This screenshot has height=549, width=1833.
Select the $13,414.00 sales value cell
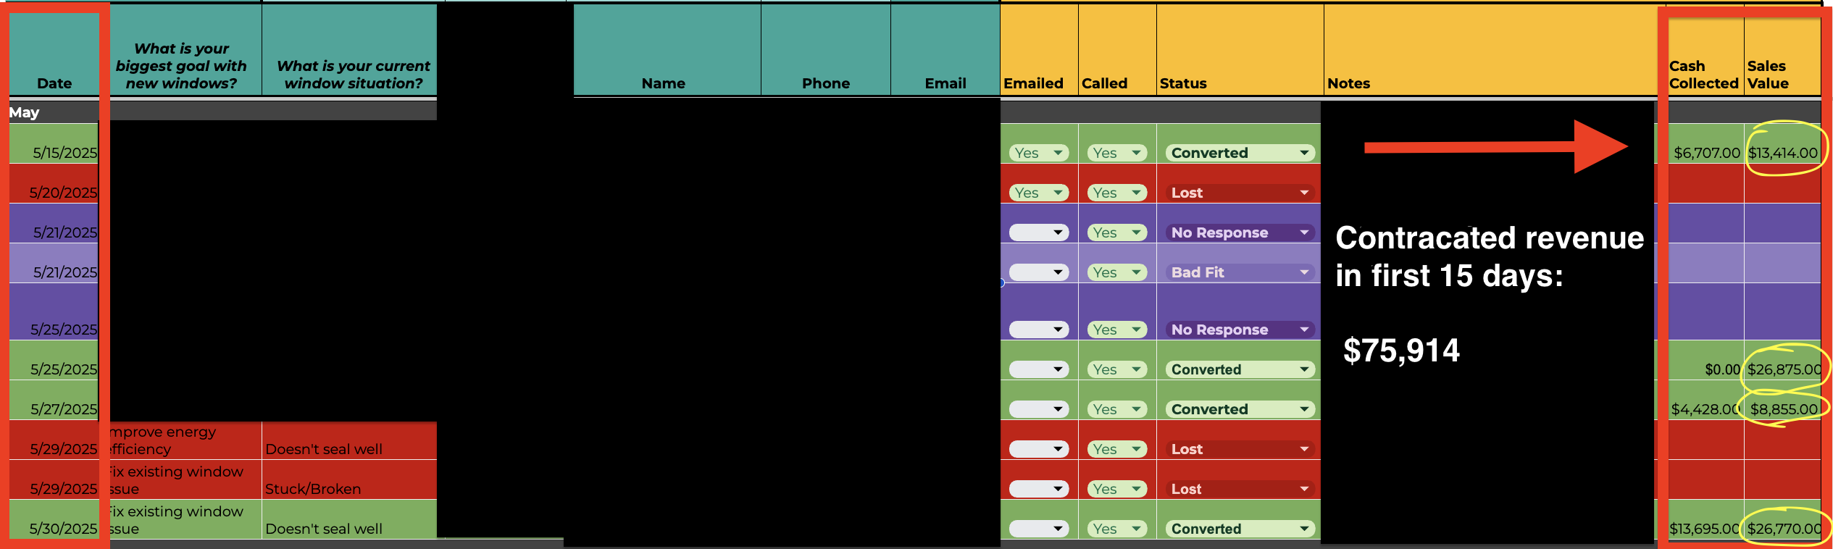pyautogui.click(x=1782, y=153)
